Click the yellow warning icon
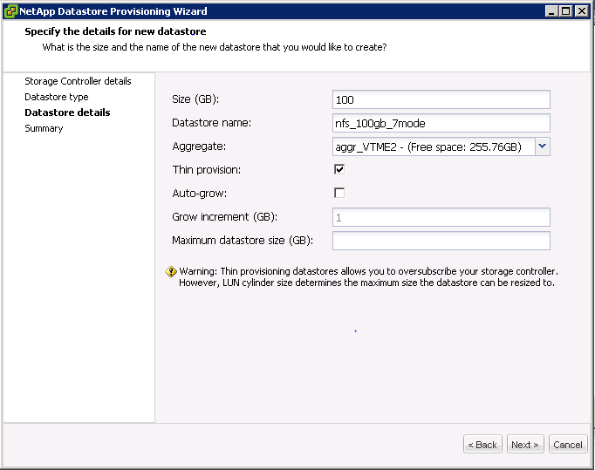The image size is (595, 470). [x=171, y=271]
